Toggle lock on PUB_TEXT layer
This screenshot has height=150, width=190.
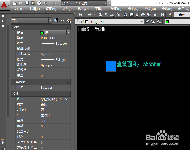(83, 22)
